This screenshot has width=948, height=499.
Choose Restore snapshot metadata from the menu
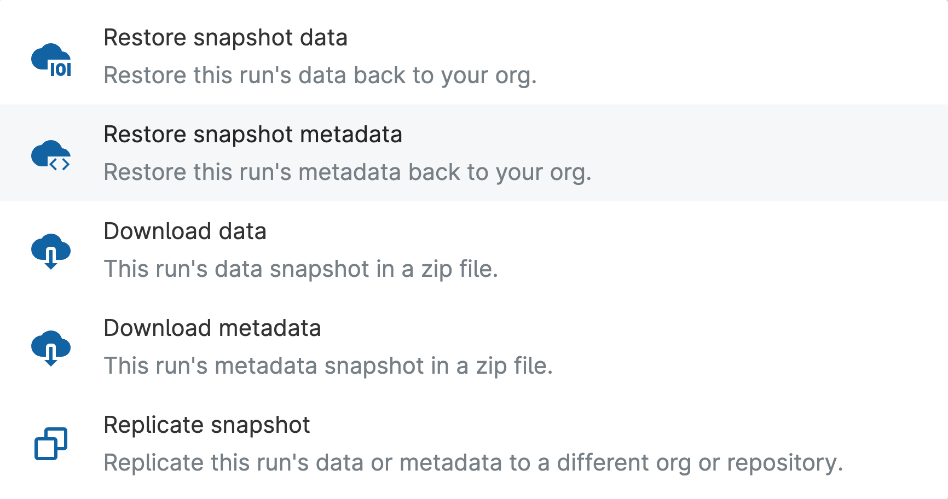pos(253,135)
